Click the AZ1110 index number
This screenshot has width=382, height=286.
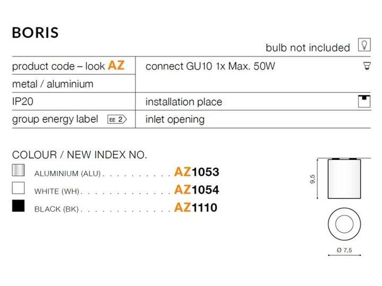pos(196,208)
